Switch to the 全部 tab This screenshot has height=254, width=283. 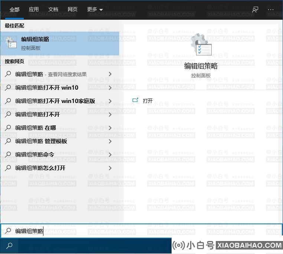pos(14,9)
